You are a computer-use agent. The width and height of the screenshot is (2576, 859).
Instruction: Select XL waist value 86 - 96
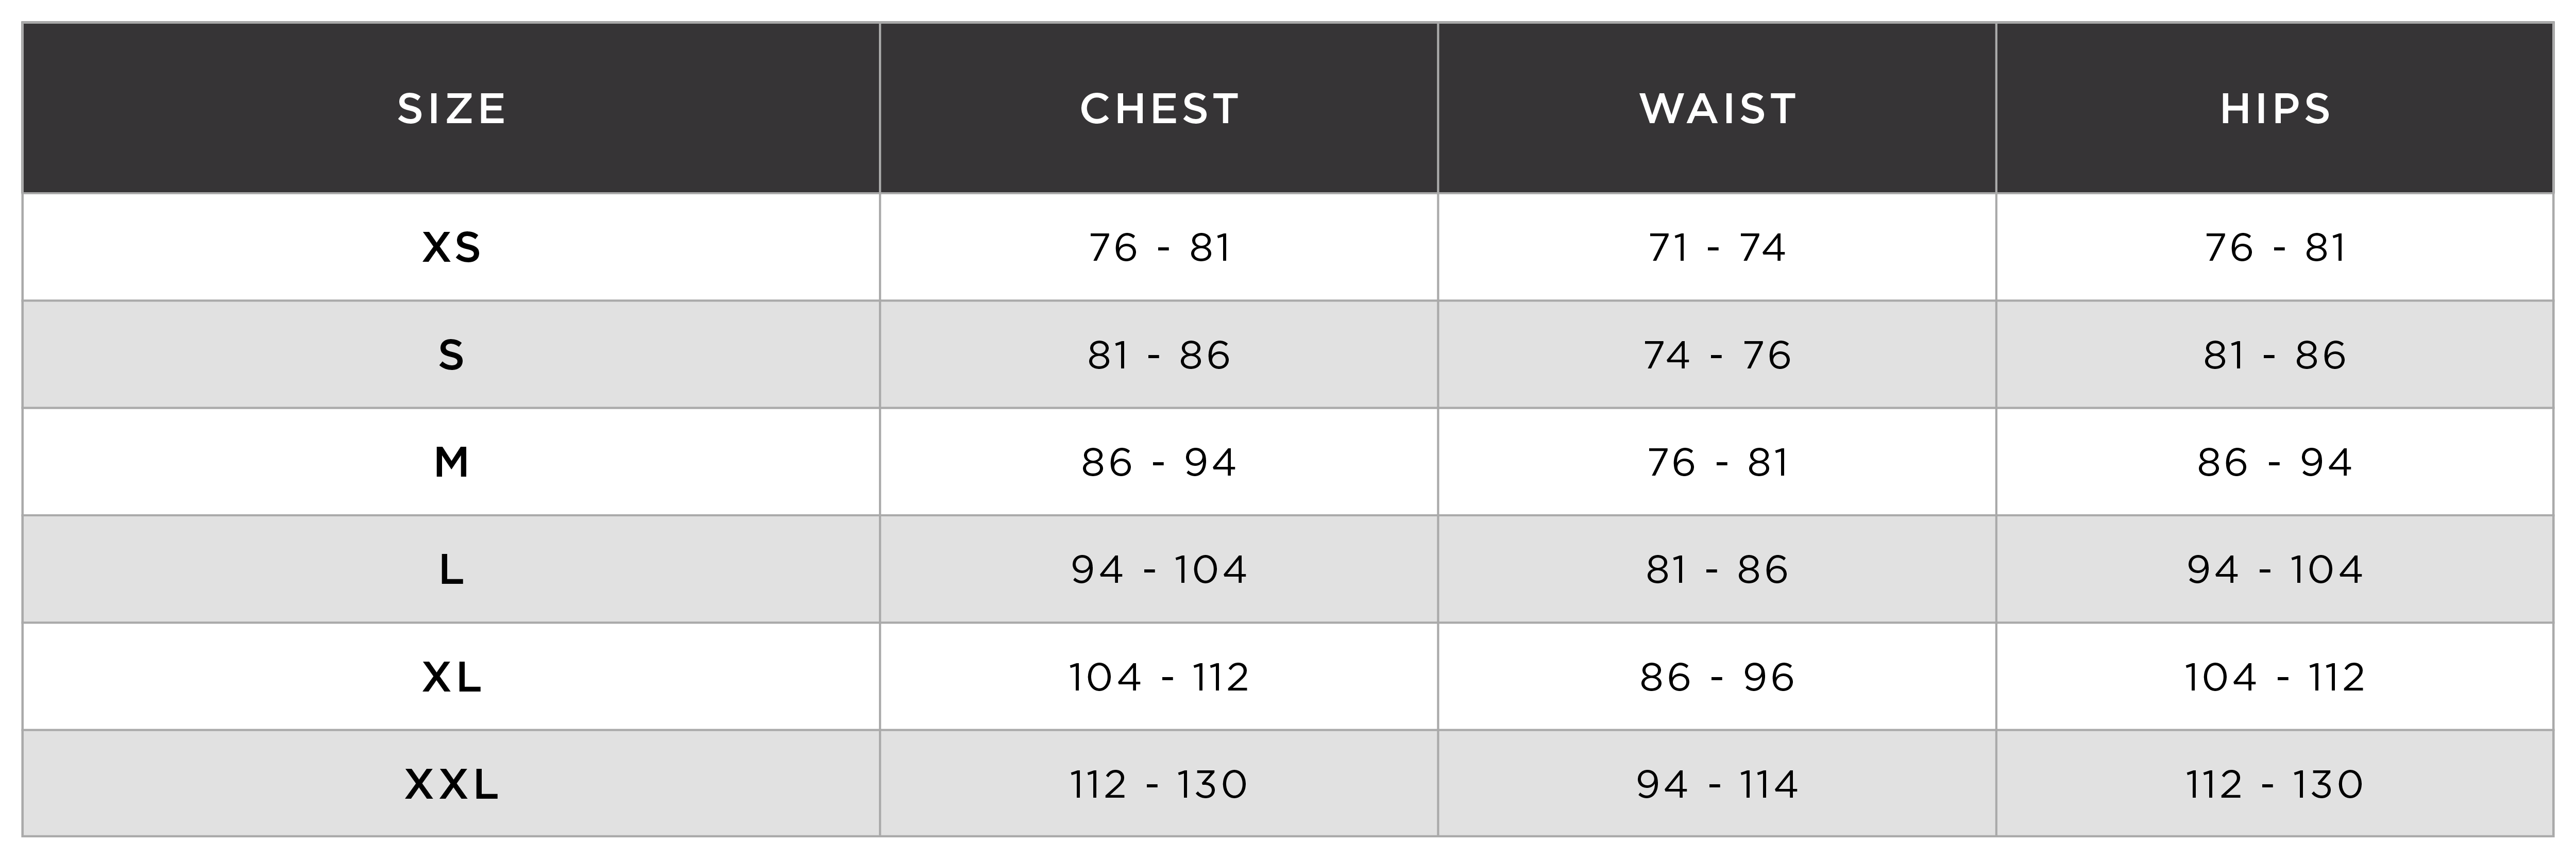point(1717,677)
